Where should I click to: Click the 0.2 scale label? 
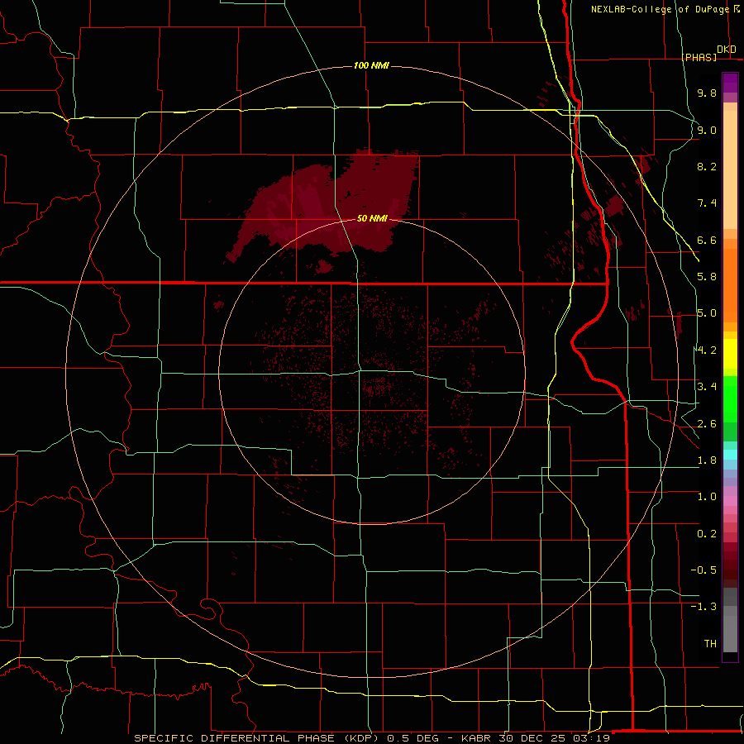[707, 534]
